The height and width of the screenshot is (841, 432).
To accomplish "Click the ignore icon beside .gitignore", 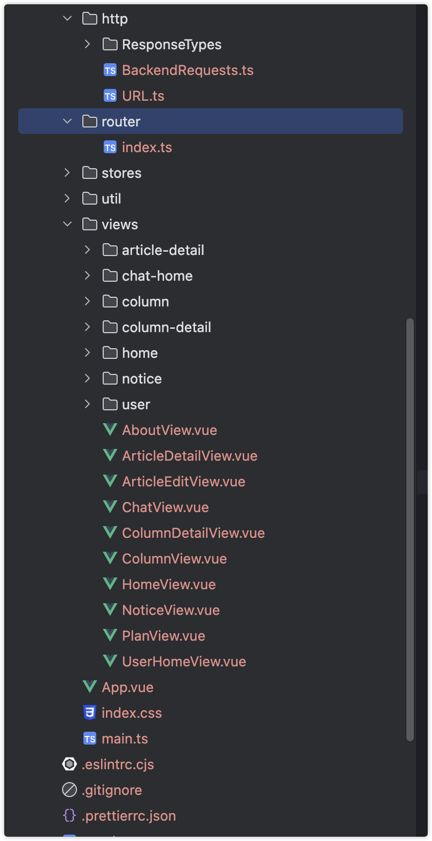I will (70, 790).
